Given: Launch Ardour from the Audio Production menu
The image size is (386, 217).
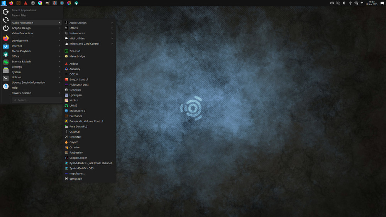Looking at the screenshot, I should click(x=89, y=64).
